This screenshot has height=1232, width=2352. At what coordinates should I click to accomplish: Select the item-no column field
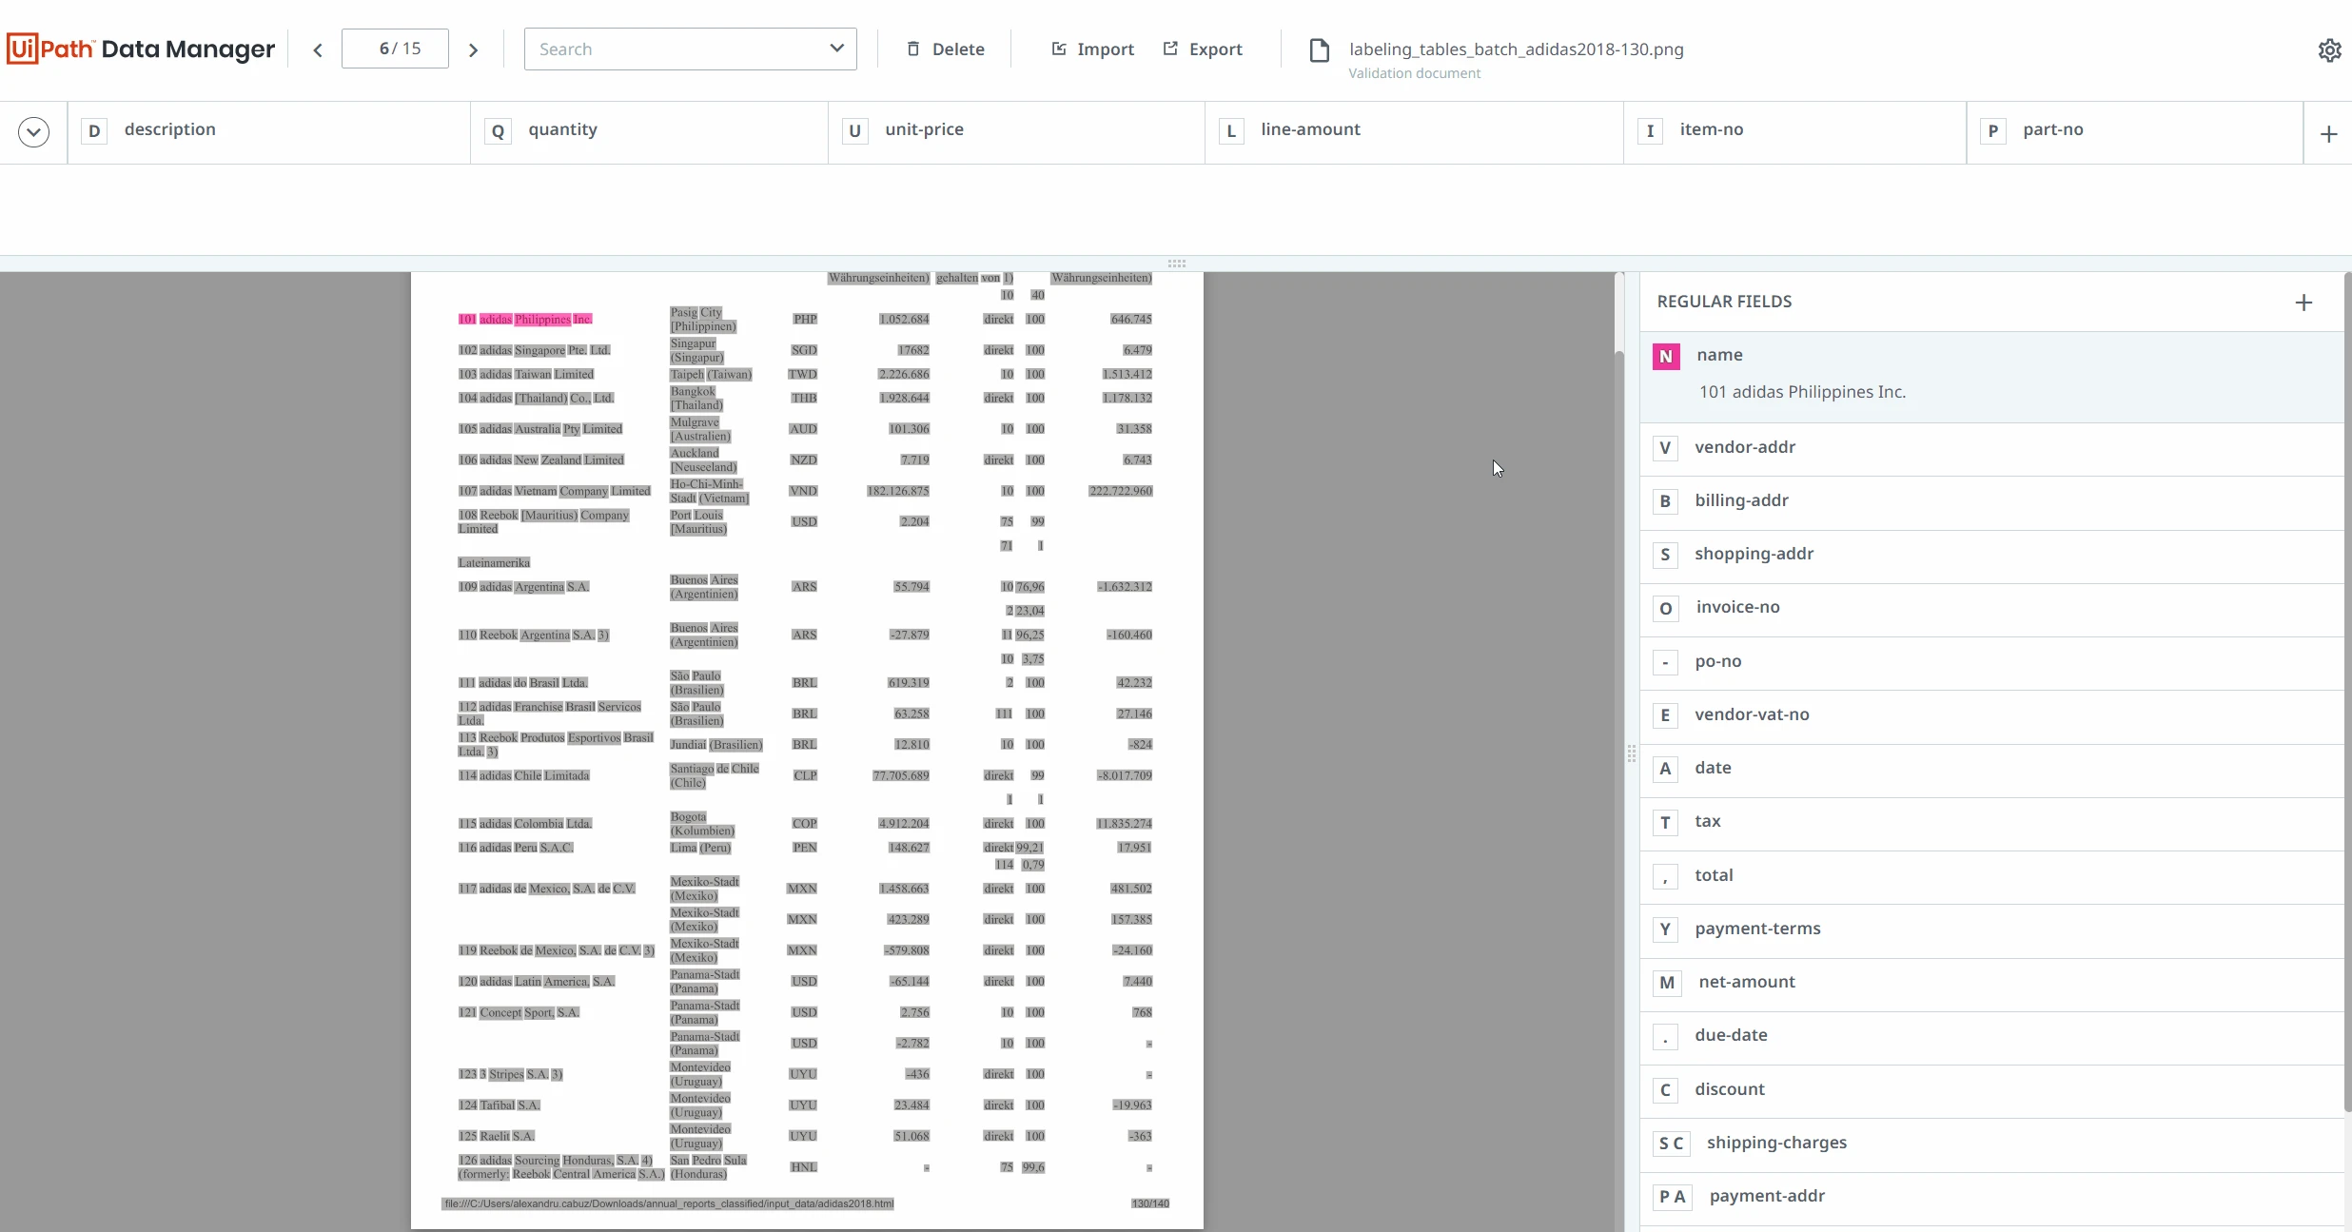tap(1794, 132)
